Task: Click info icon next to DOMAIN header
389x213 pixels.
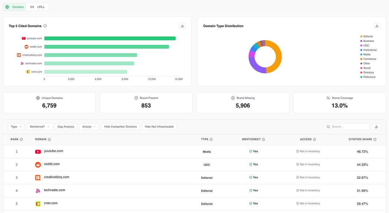Action: [x=49, y=140]
